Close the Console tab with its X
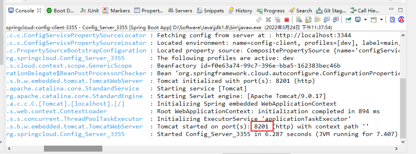Viewport: 416px width, 154px height. [39, 11]
